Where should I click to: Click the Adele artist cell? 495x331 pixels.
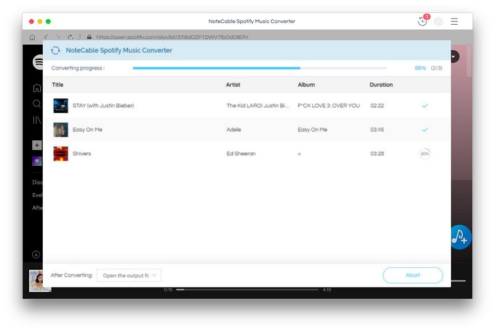point(234,130)
